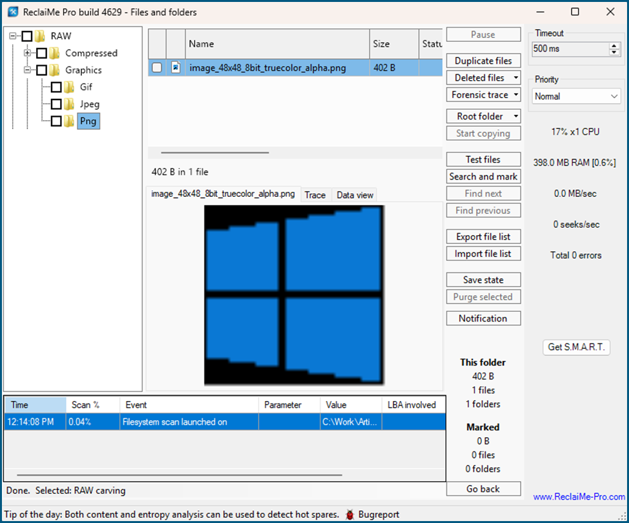
Task: Tick checkbox for image_48x48_8bit_truecolor_alpha.png
Action: 157,67
